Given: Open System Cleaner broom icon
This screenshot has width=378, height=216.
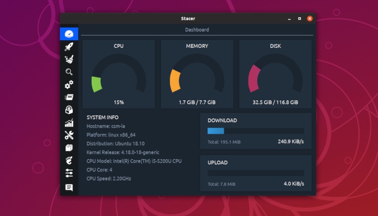Looking at the screenshot, I should point(69,59).
